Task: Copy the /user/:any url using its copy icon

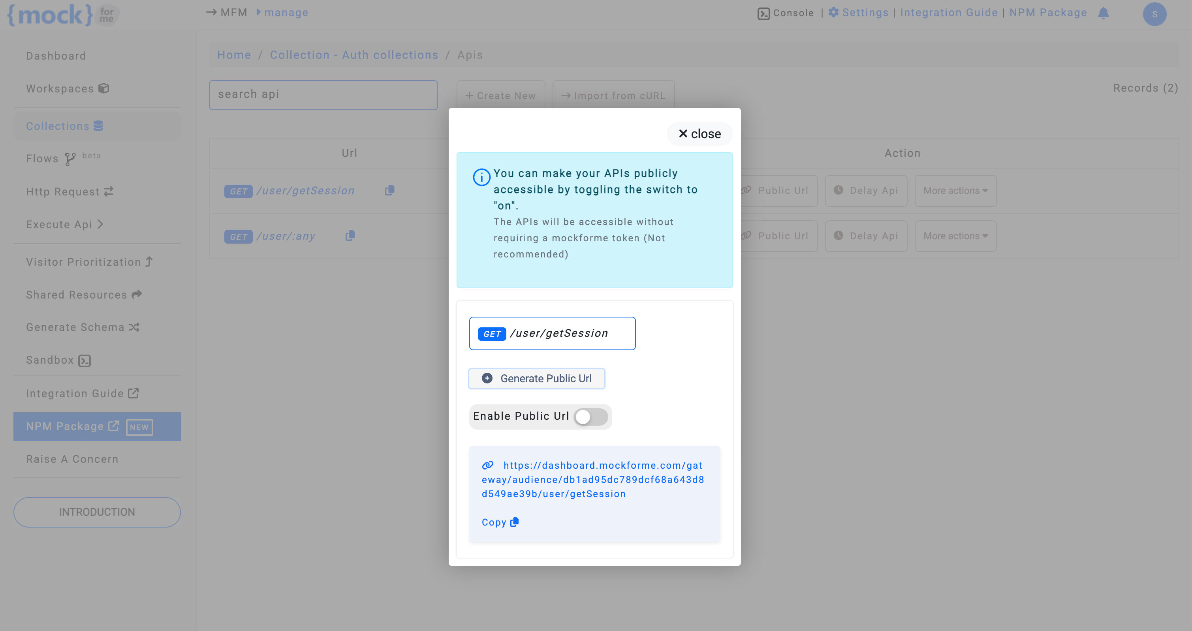Action: coord(350,235)
